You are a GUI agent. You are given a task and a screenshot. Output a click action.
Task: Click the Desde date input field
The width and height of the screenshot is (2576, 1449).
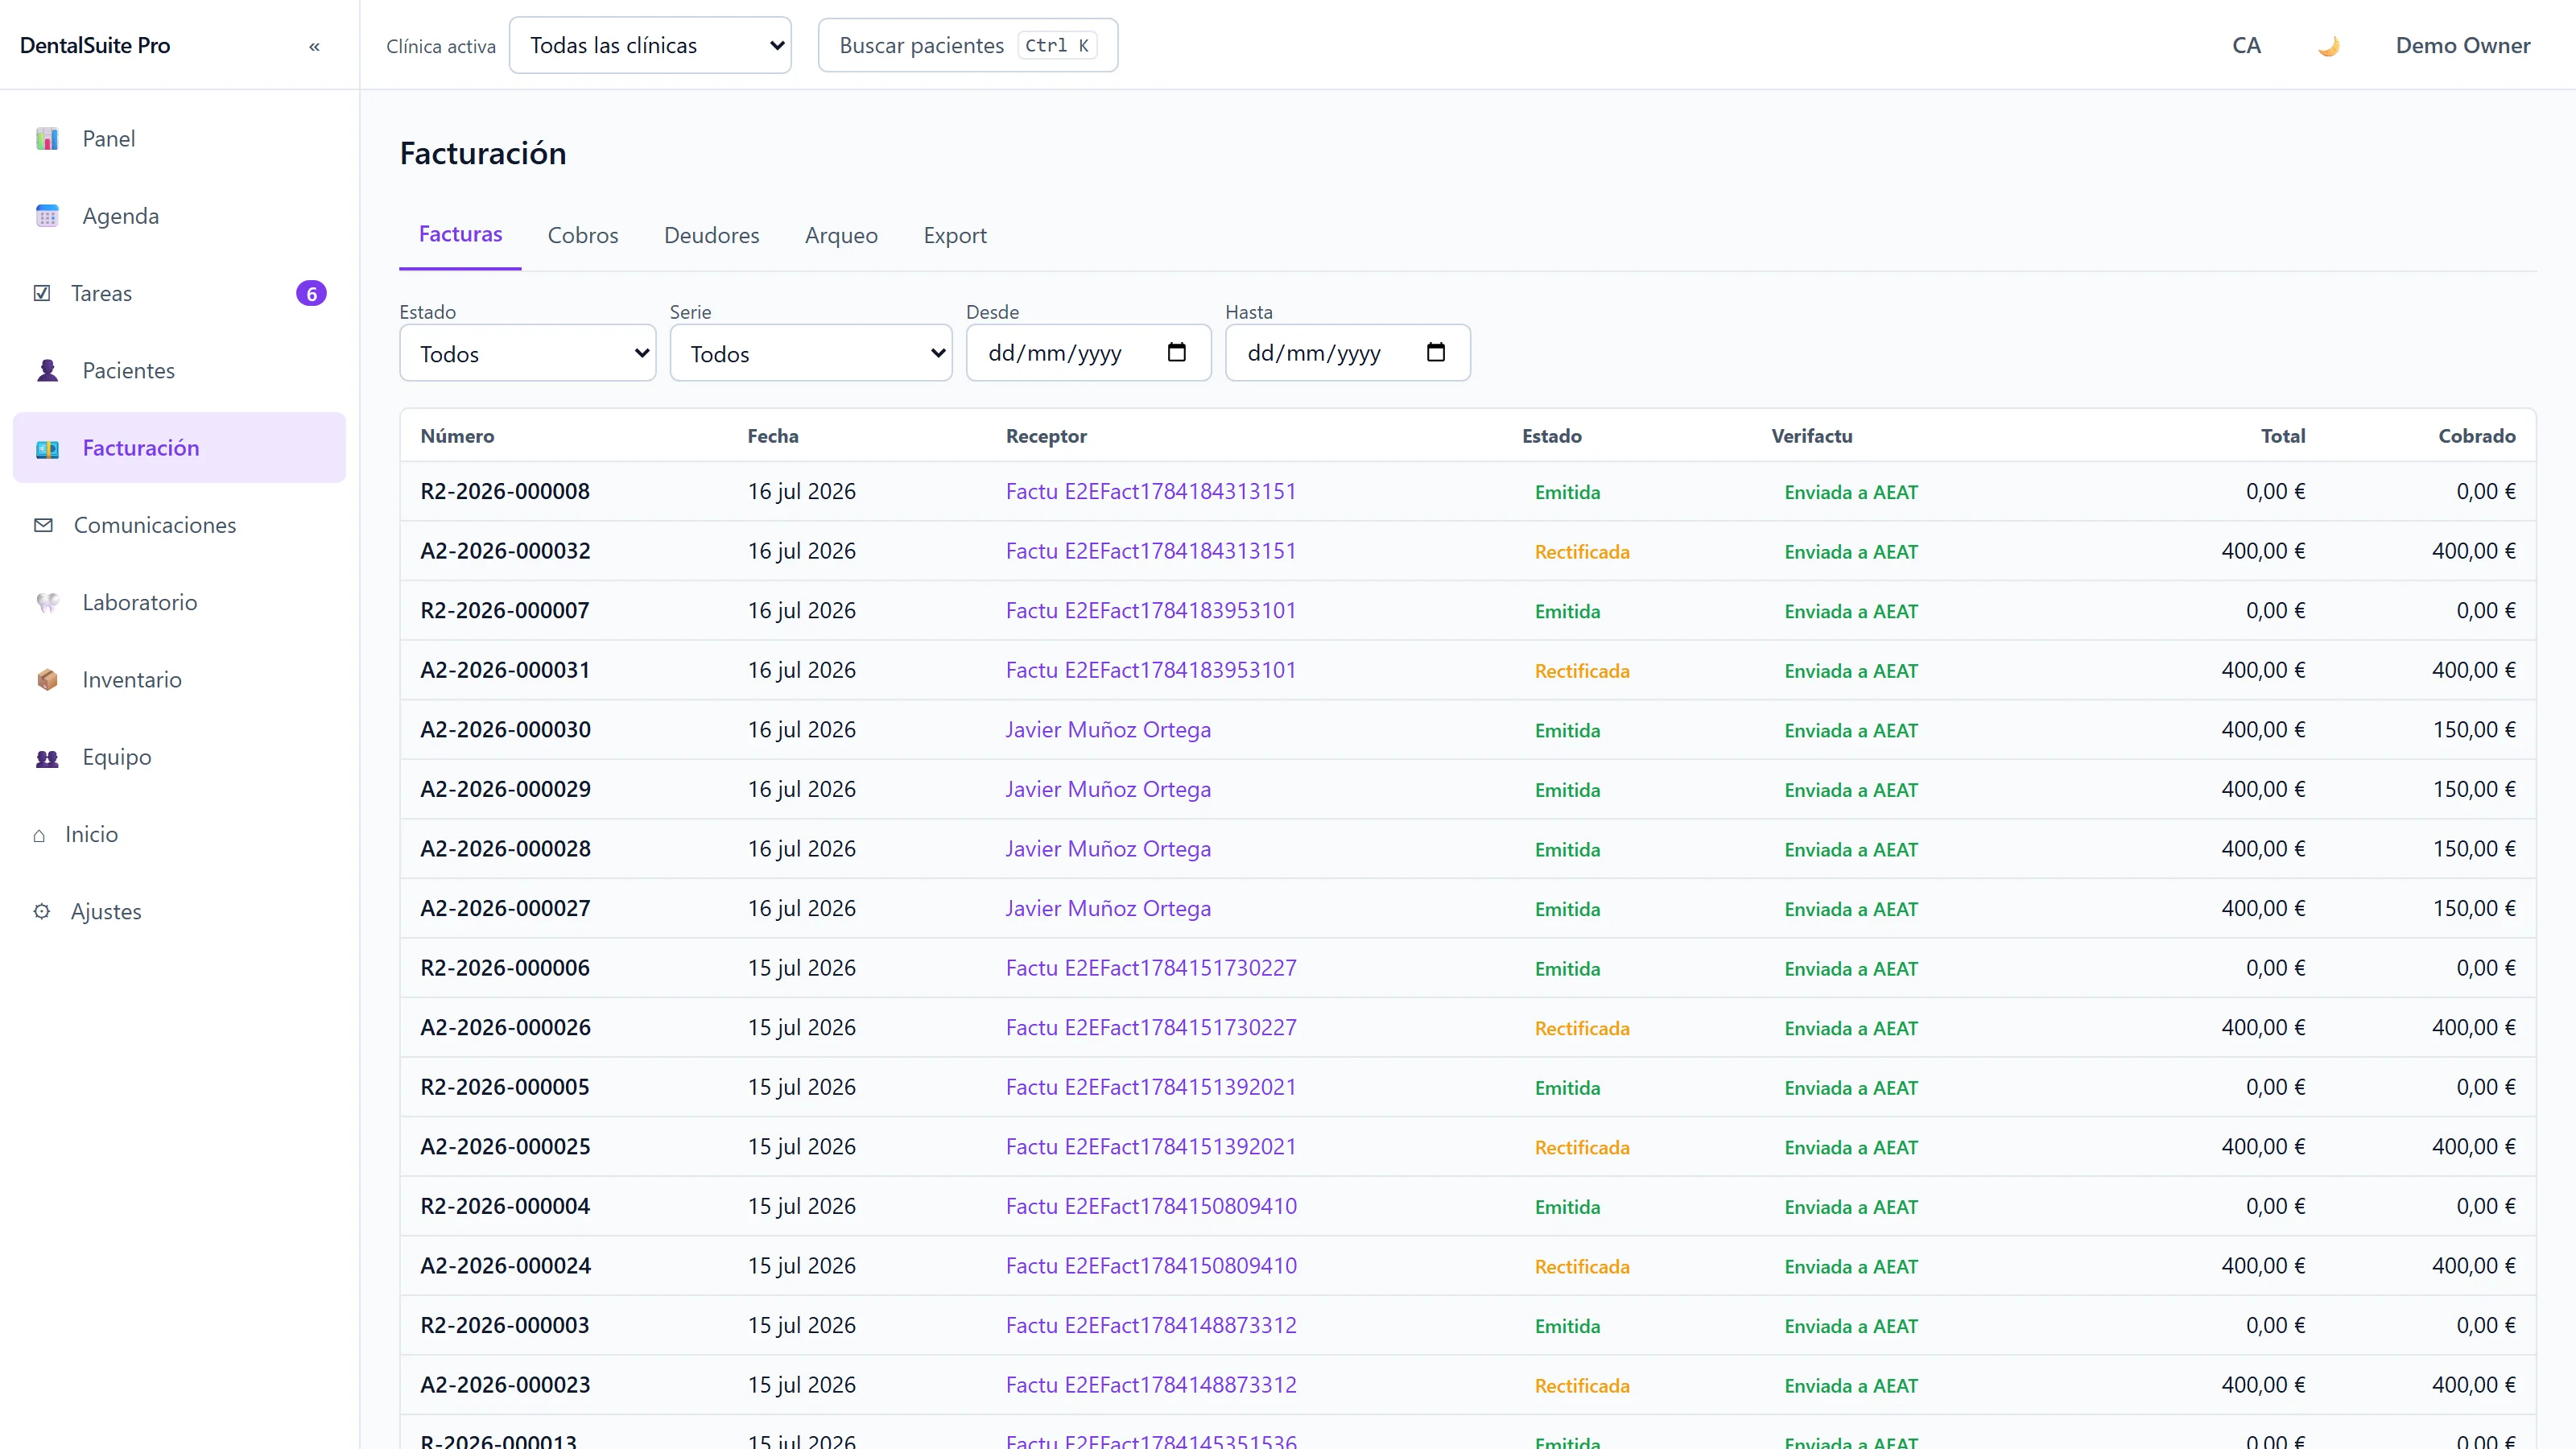tap(1088, 353)
